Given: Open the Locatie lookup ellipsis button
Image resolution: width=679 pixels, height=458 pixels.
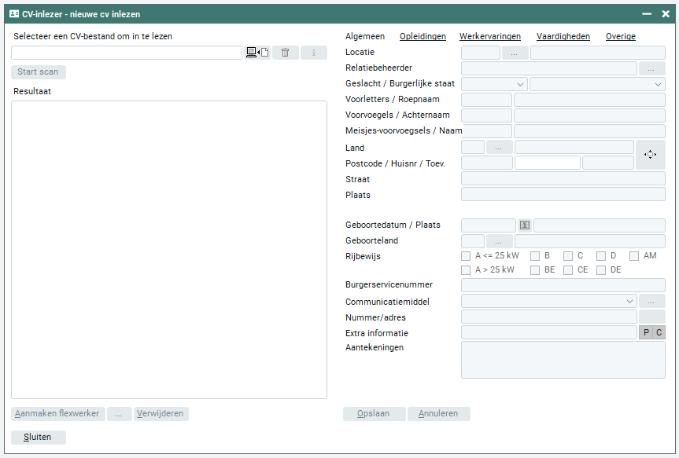Looking at the screenshot, I should coord(515,53).
